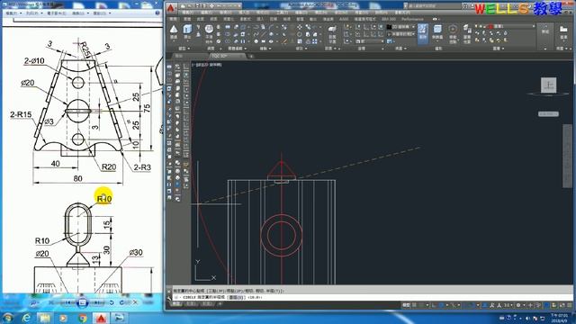The width and height of the screenshot is (576, 324).
Task: Open the 檔案(F) menu in AutoCAD
Action: click(x=188, y=12)
